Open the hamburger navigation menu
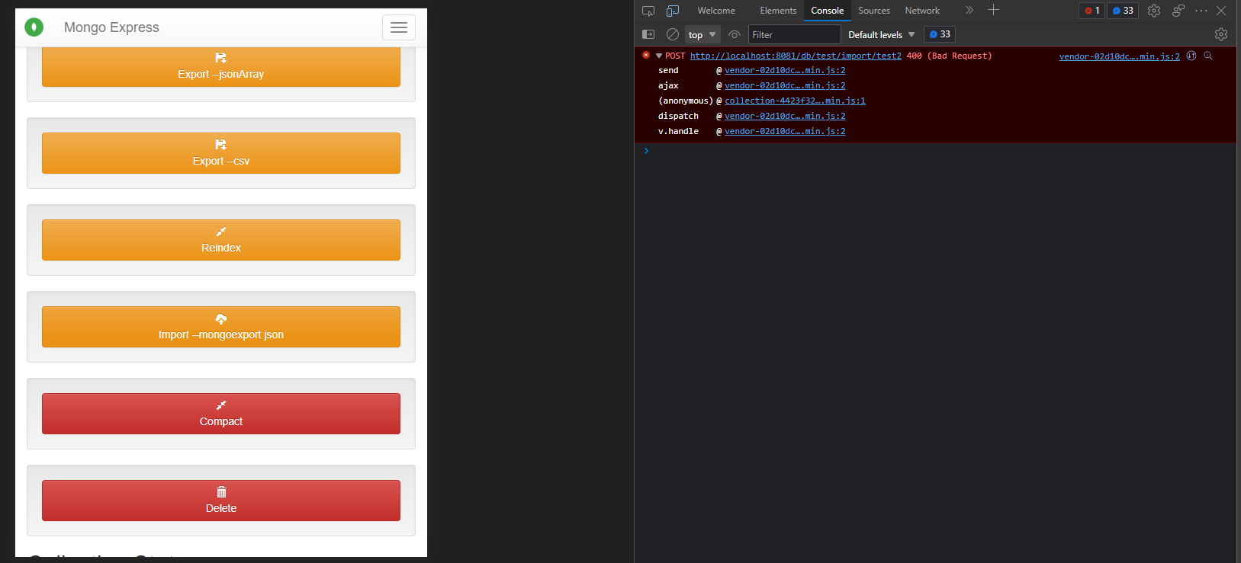 [x=399, y=27]
